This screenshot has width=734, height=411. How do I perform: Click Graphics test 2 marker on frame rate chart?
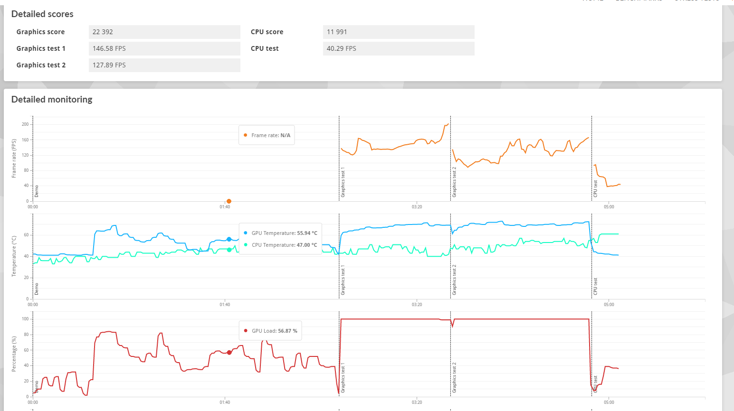[454, 182]
